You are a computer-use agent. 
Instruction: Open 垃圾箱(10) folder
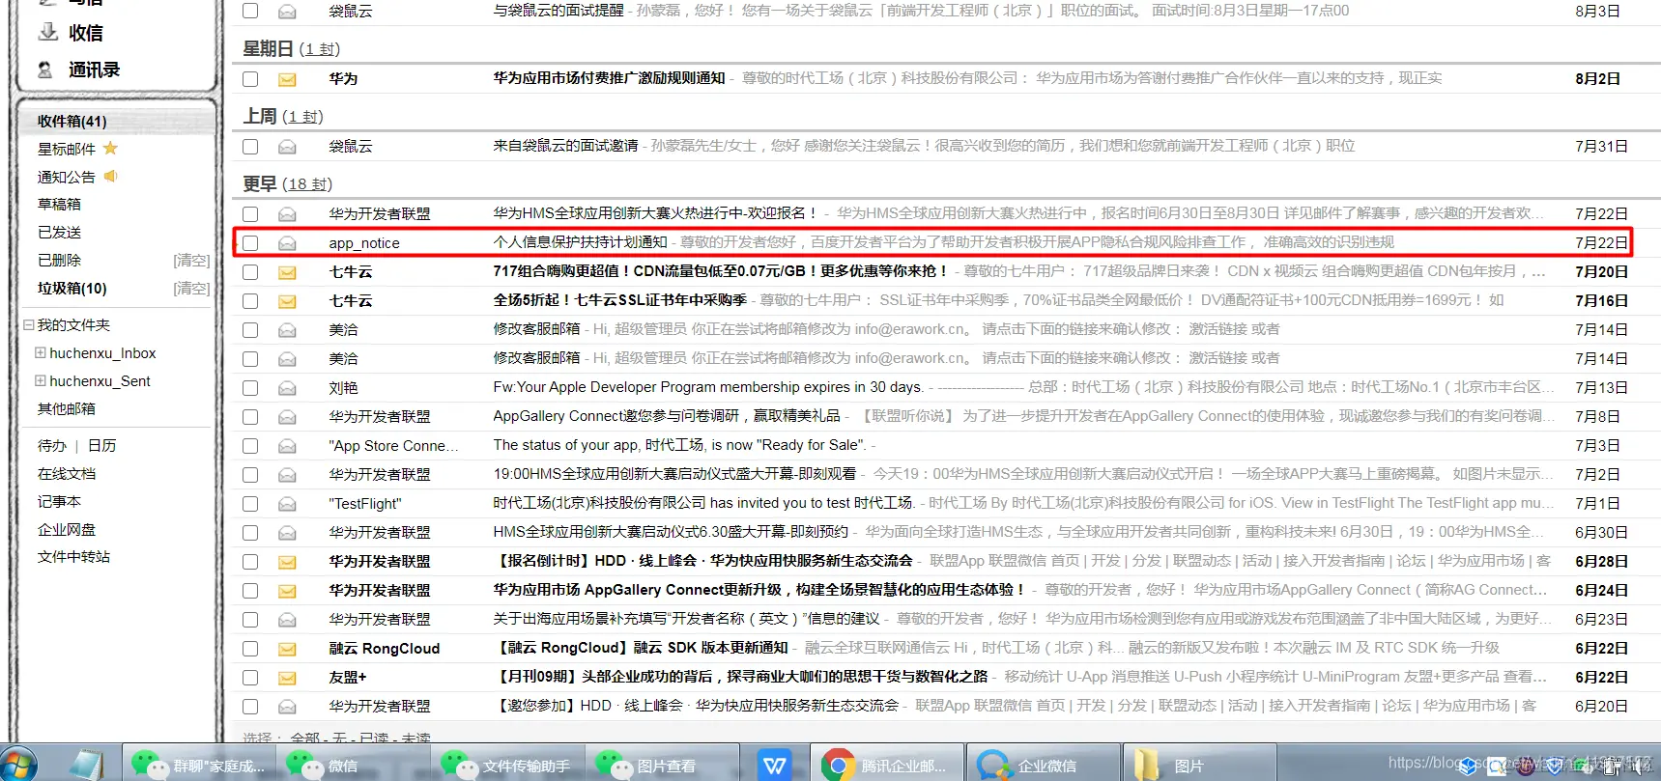[x=72, y=288]
